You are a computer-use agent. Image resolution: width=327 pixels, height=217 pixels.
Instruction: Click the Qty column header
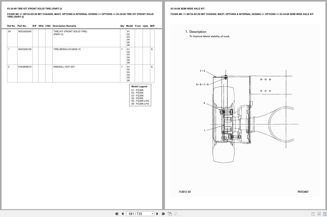(122, 26)
